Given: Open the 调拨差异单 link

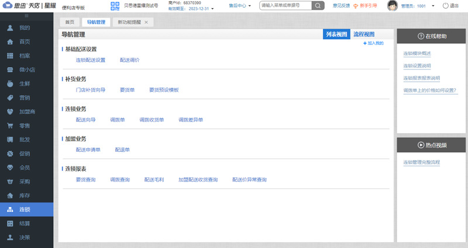Looking at the screenshot, I should [191, 120].
